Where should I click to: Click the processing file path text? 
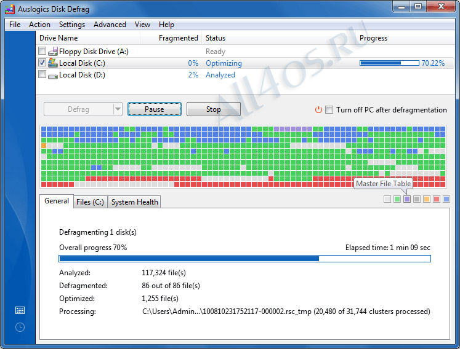click(x=286, y=312)
